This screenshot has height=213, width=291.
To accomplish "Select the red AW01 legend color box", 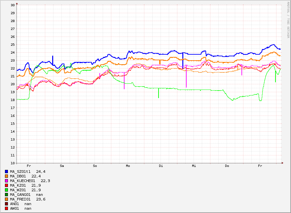I will [7, 208].
